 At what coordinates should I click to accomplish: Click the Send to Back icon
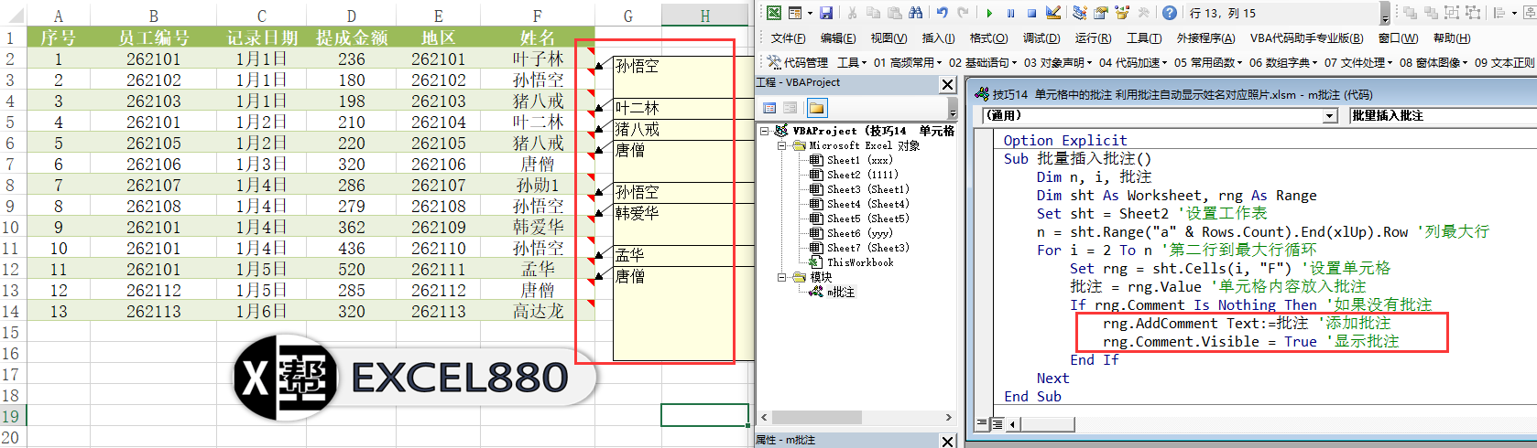pos(1430,13)
